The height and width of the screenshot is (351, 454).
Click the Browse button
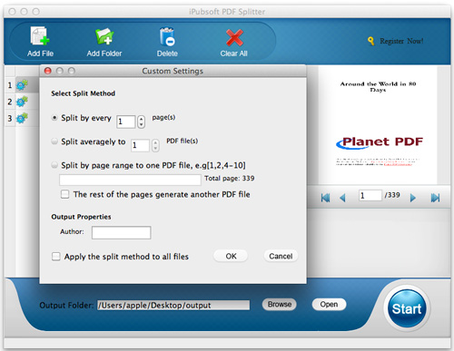[x=280, y=304]
